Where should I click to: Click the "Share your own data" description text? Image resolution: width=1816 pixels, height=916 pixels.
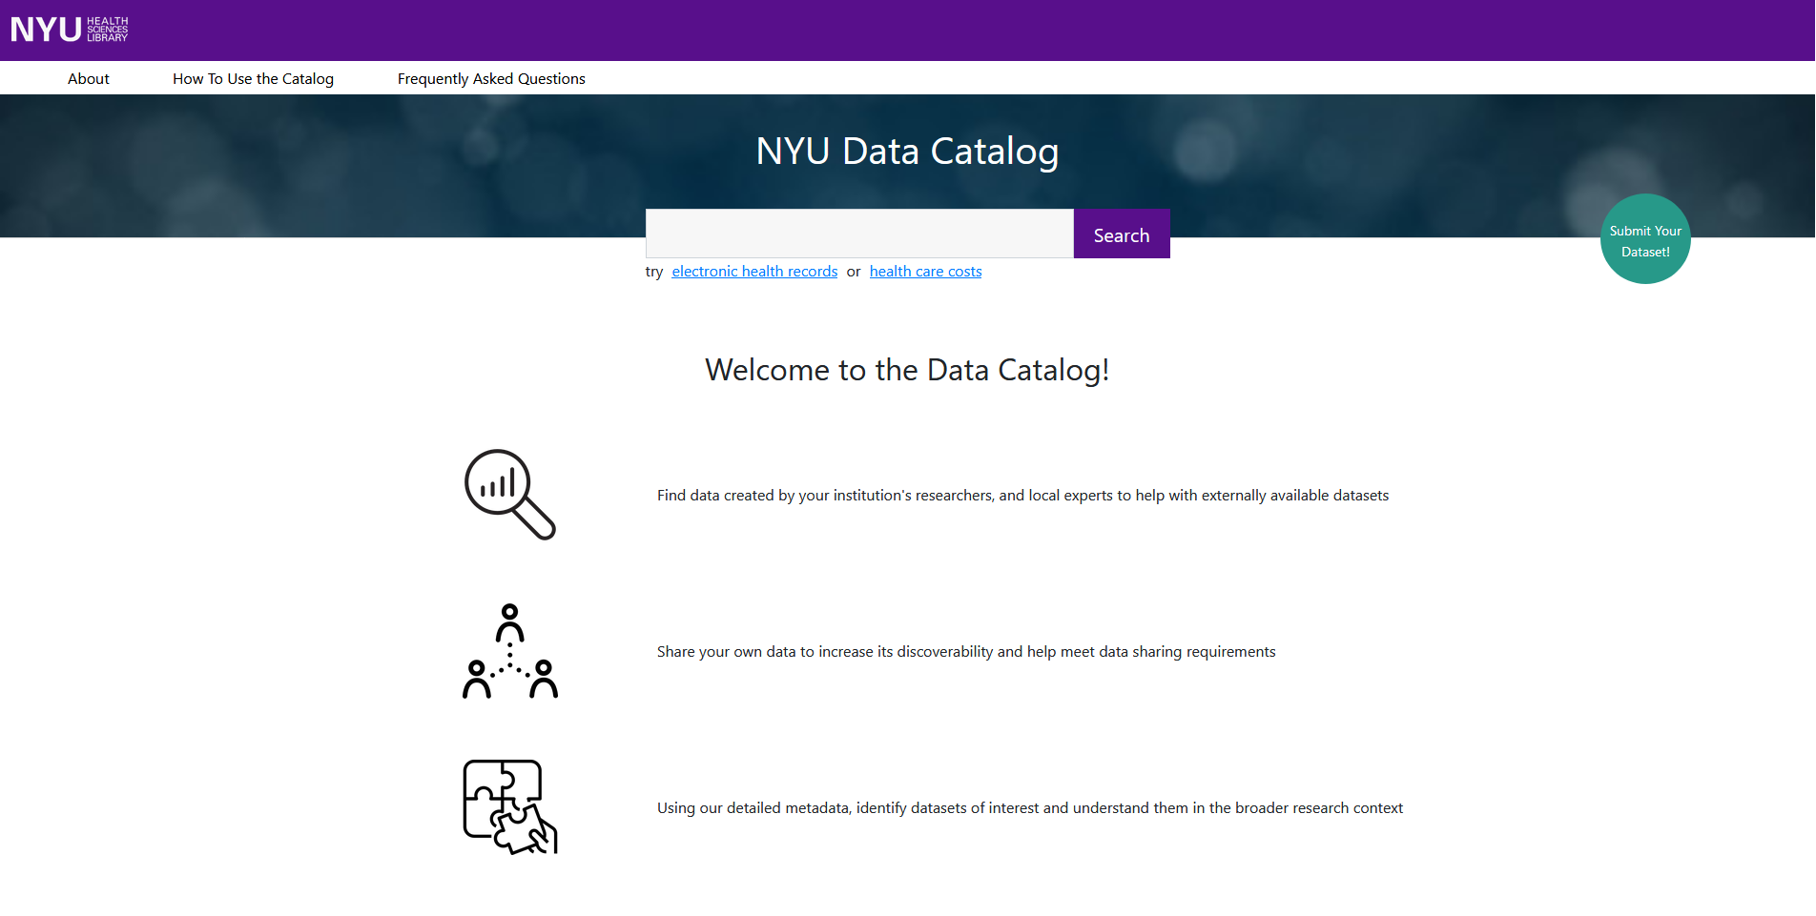(966, 652)
